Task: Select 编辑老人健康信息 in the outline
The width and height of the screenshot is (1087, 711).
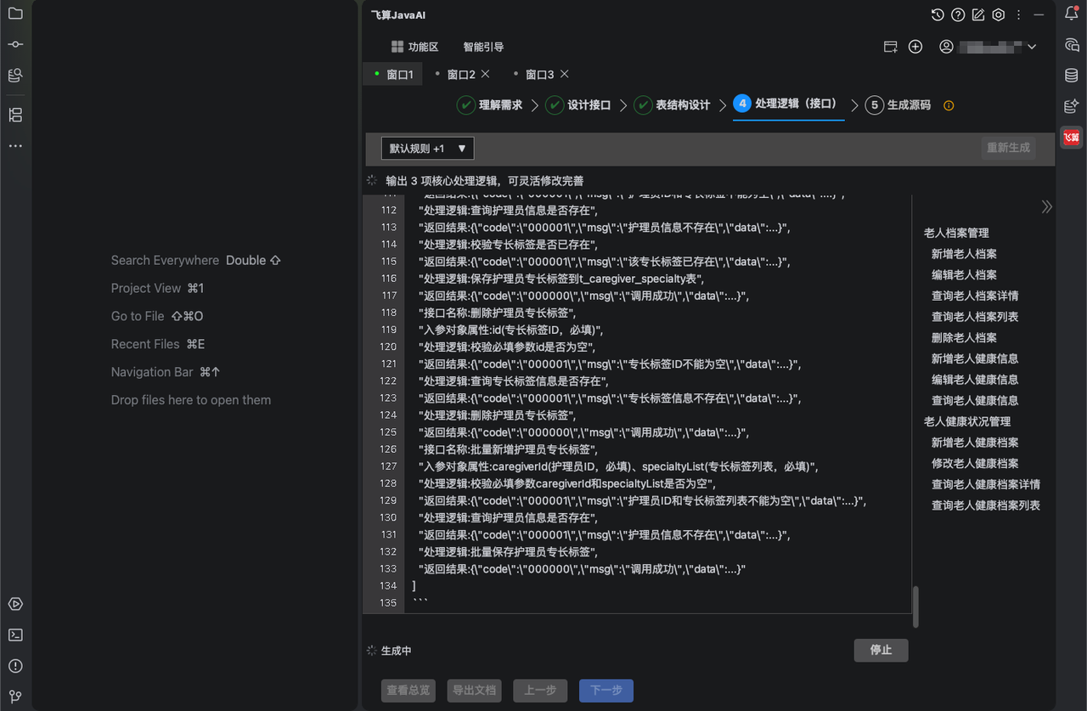Action: pyautogui.click(x=975, y=380)
